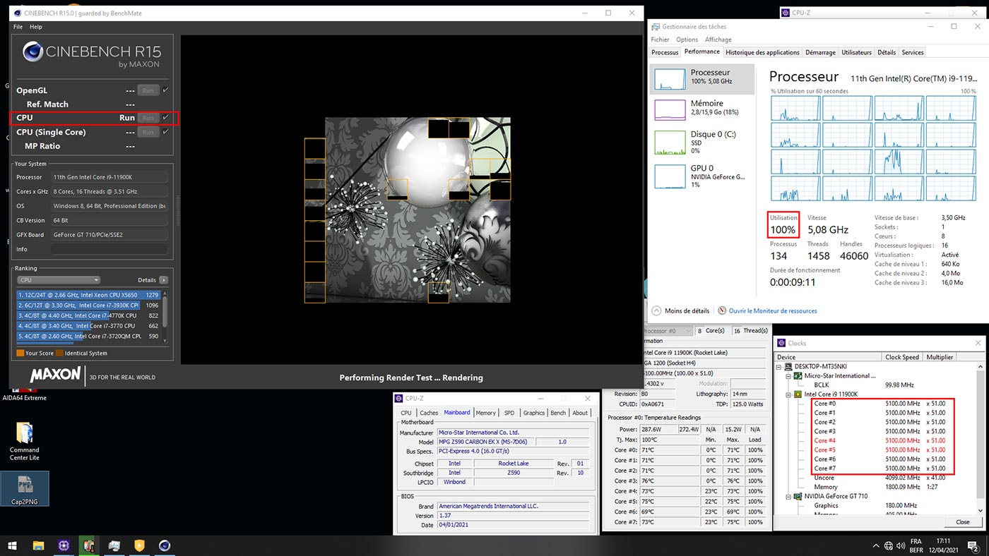The width and height of the screenshot is (989, 556).
Task: Open the notification center icon
Action: coord(974,545)
